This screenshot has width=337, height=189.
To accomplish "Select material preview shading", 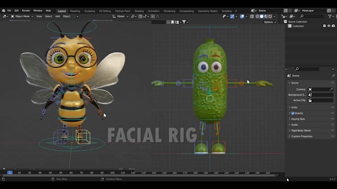I will [x=266, y=16].
